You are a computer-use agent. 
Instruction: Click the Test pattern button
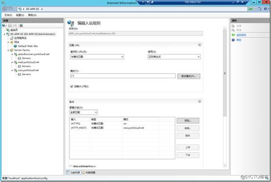pos(189,76)
